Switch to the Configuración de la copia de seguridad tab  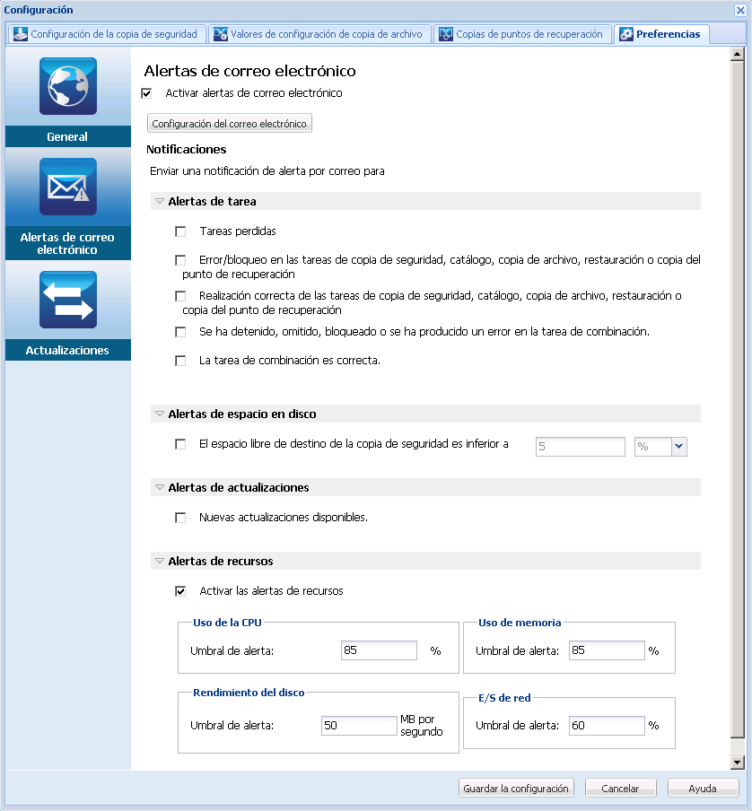pos(108,34)
